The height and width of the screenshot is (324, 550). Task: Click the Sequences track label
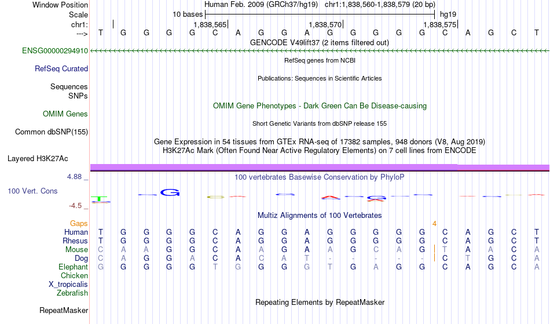69,87
